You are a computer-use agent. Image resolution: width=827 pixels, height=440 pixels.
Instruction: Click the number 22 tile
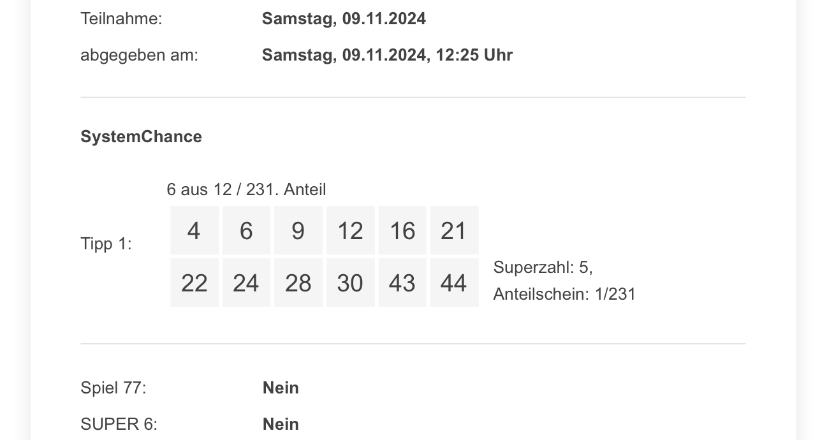(x=194, y=282)
